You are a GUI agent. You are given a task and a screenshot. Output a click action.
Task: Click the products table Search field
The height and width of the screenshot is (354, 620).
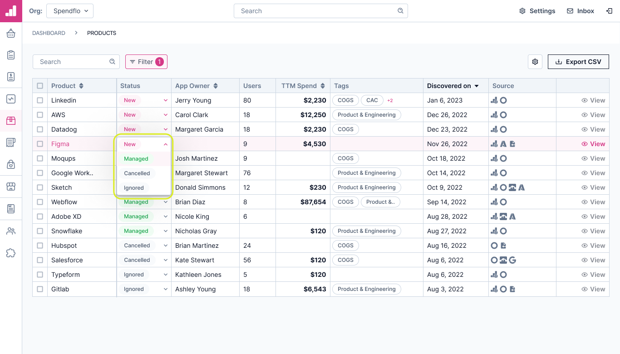[76, 62]
